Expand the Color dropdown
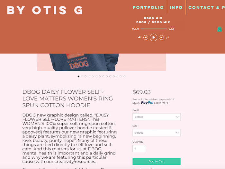 (156, 117)
